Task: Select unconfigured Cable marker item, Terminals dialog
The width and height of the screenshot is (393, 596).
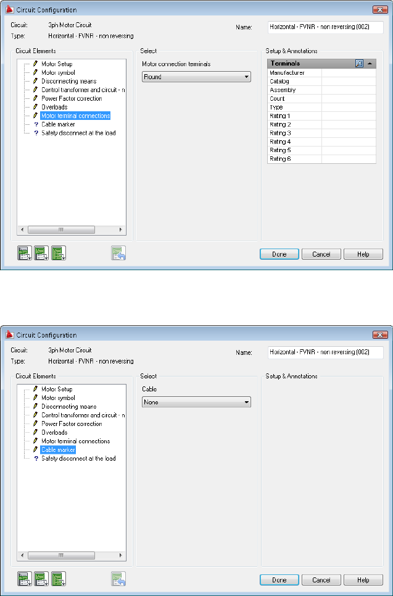Action: coord(58,124)
